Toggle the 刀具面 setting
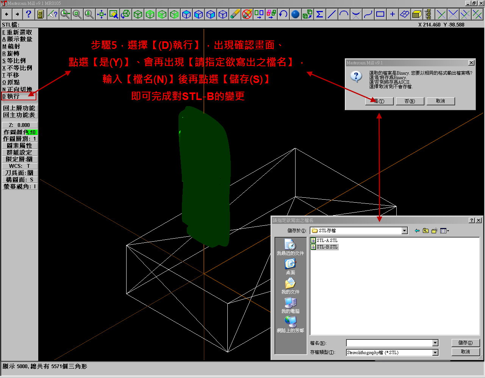The width and height of the screenshot is (485, 378). click(19, 173)
